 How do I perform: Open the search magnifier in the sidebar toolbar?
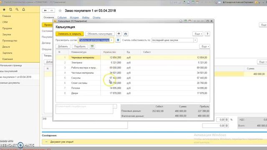click(17, 10)
